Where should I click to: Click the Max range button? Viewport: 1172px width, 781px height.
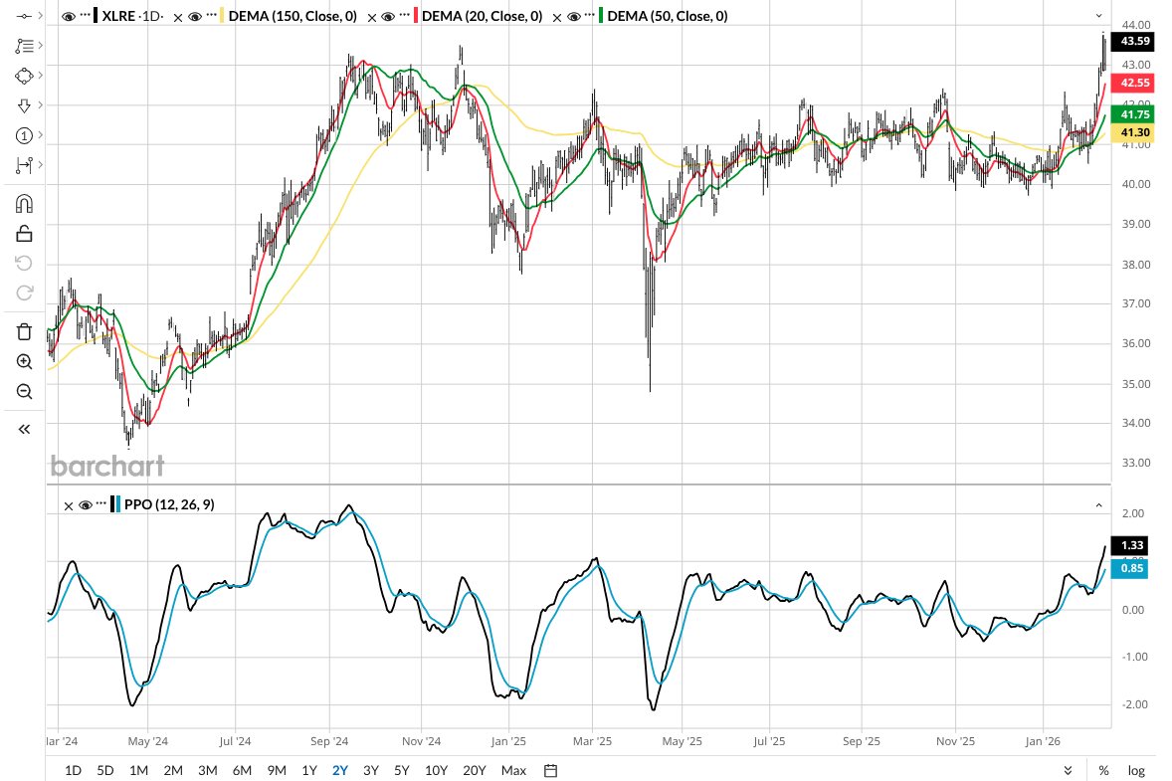513,770
